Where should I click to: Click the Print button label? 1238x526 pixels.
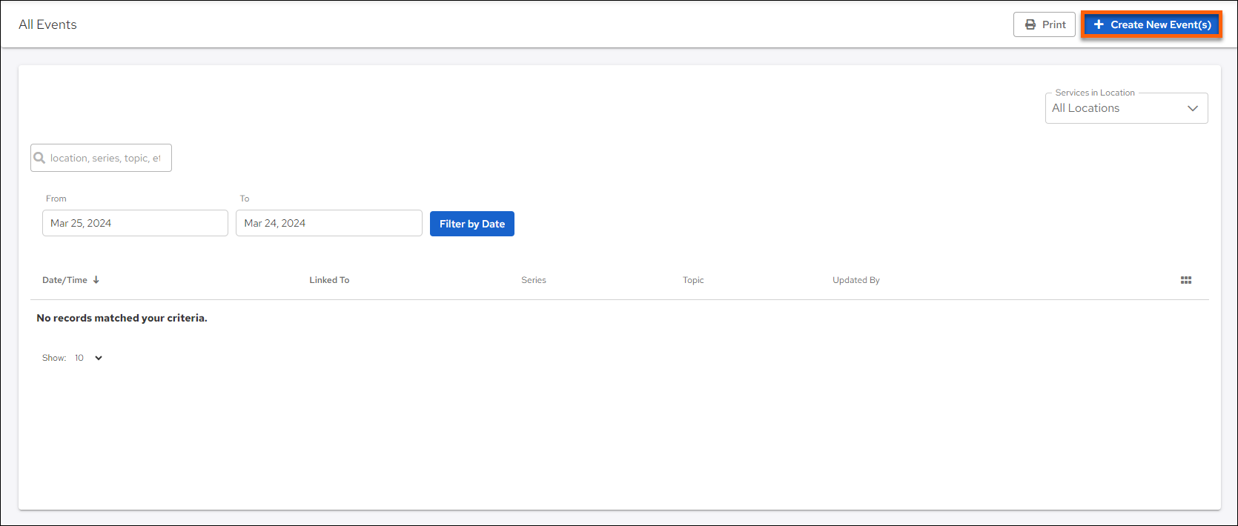1053,24
